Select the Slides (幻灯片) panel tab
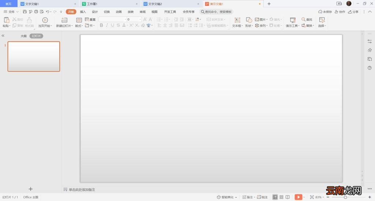The image size is (375, 201). (x=36, y=36)
